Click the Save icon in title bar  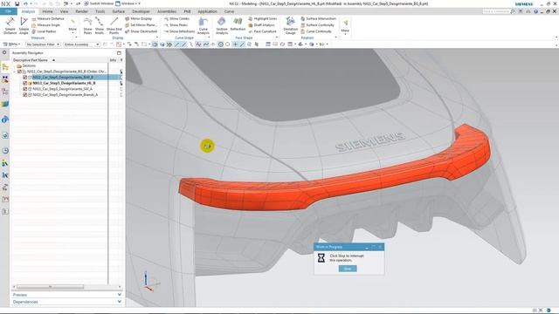17,3
